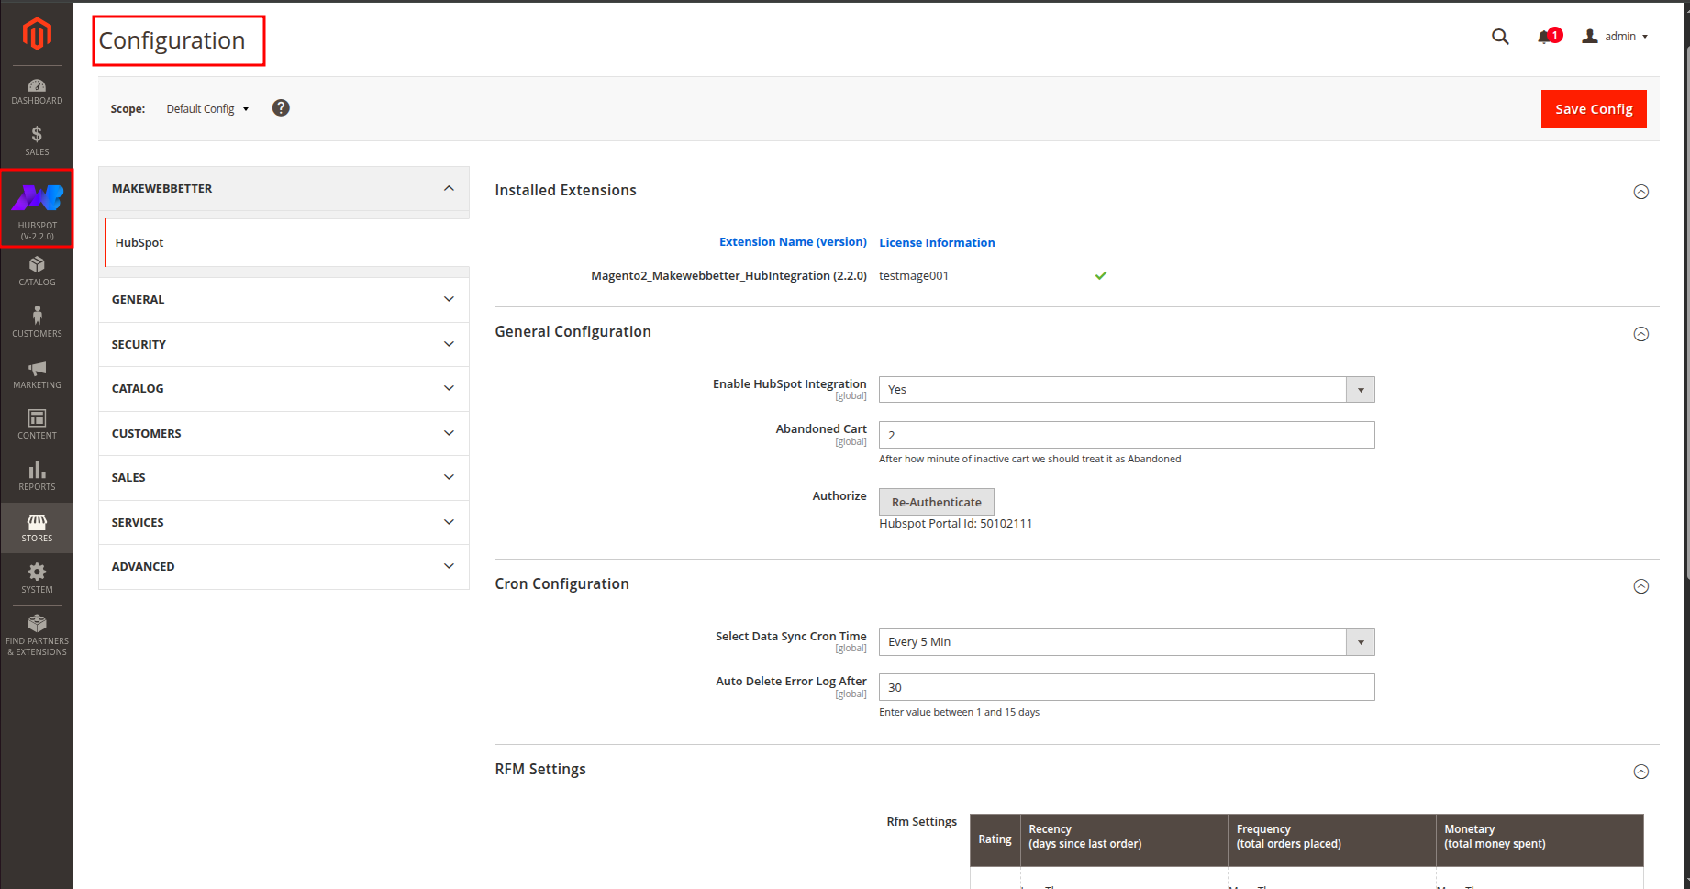The width and height of the screenshot is (1690, 889).
Task: Click the Save Config button
Action: pyautogui.click(x=1593, y=109)
